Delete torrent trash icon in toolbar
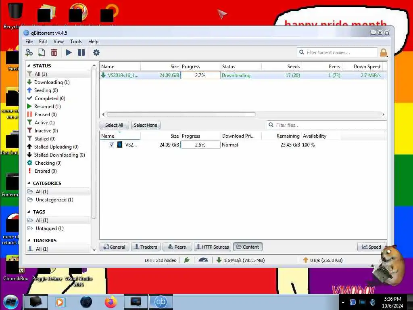The width and height of the screenshot is (413, 310). (54, 52)
